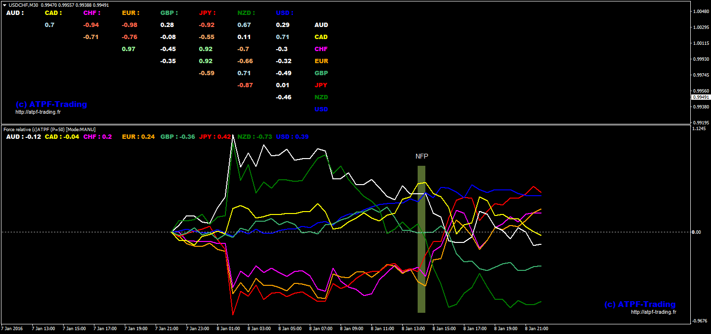The image size is (711, 334).
Task: Open the http://atpf-trading.fr link in the top panel
Action: pos(38,112)
